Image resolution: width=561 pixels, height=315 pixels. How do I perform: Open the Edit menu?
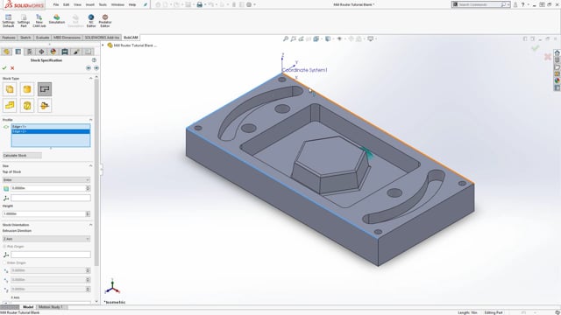67,4
